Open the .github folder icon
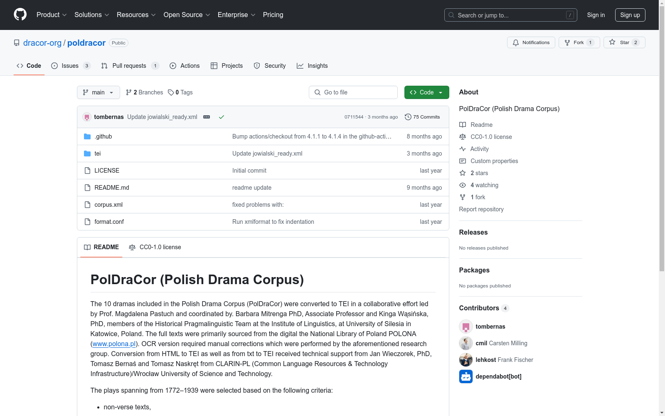Screen dimensions: 665x416 click(87, 136)
